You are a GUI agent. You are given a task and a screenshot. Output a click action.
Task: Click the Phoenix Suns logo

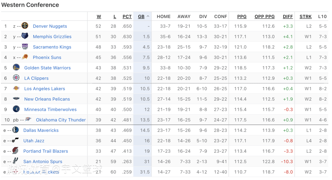25,57
